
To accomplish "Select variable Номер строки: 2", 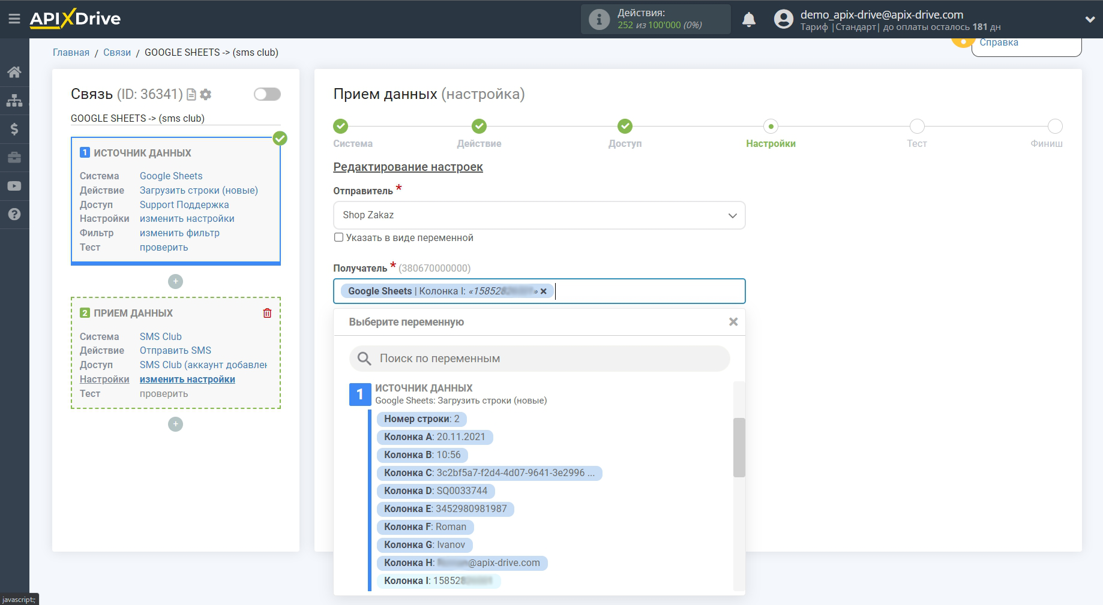I will (422, 419).
